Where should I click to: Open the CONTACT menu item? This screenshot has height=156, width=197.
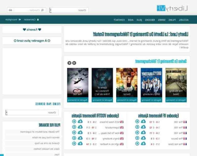click(119, 20)
